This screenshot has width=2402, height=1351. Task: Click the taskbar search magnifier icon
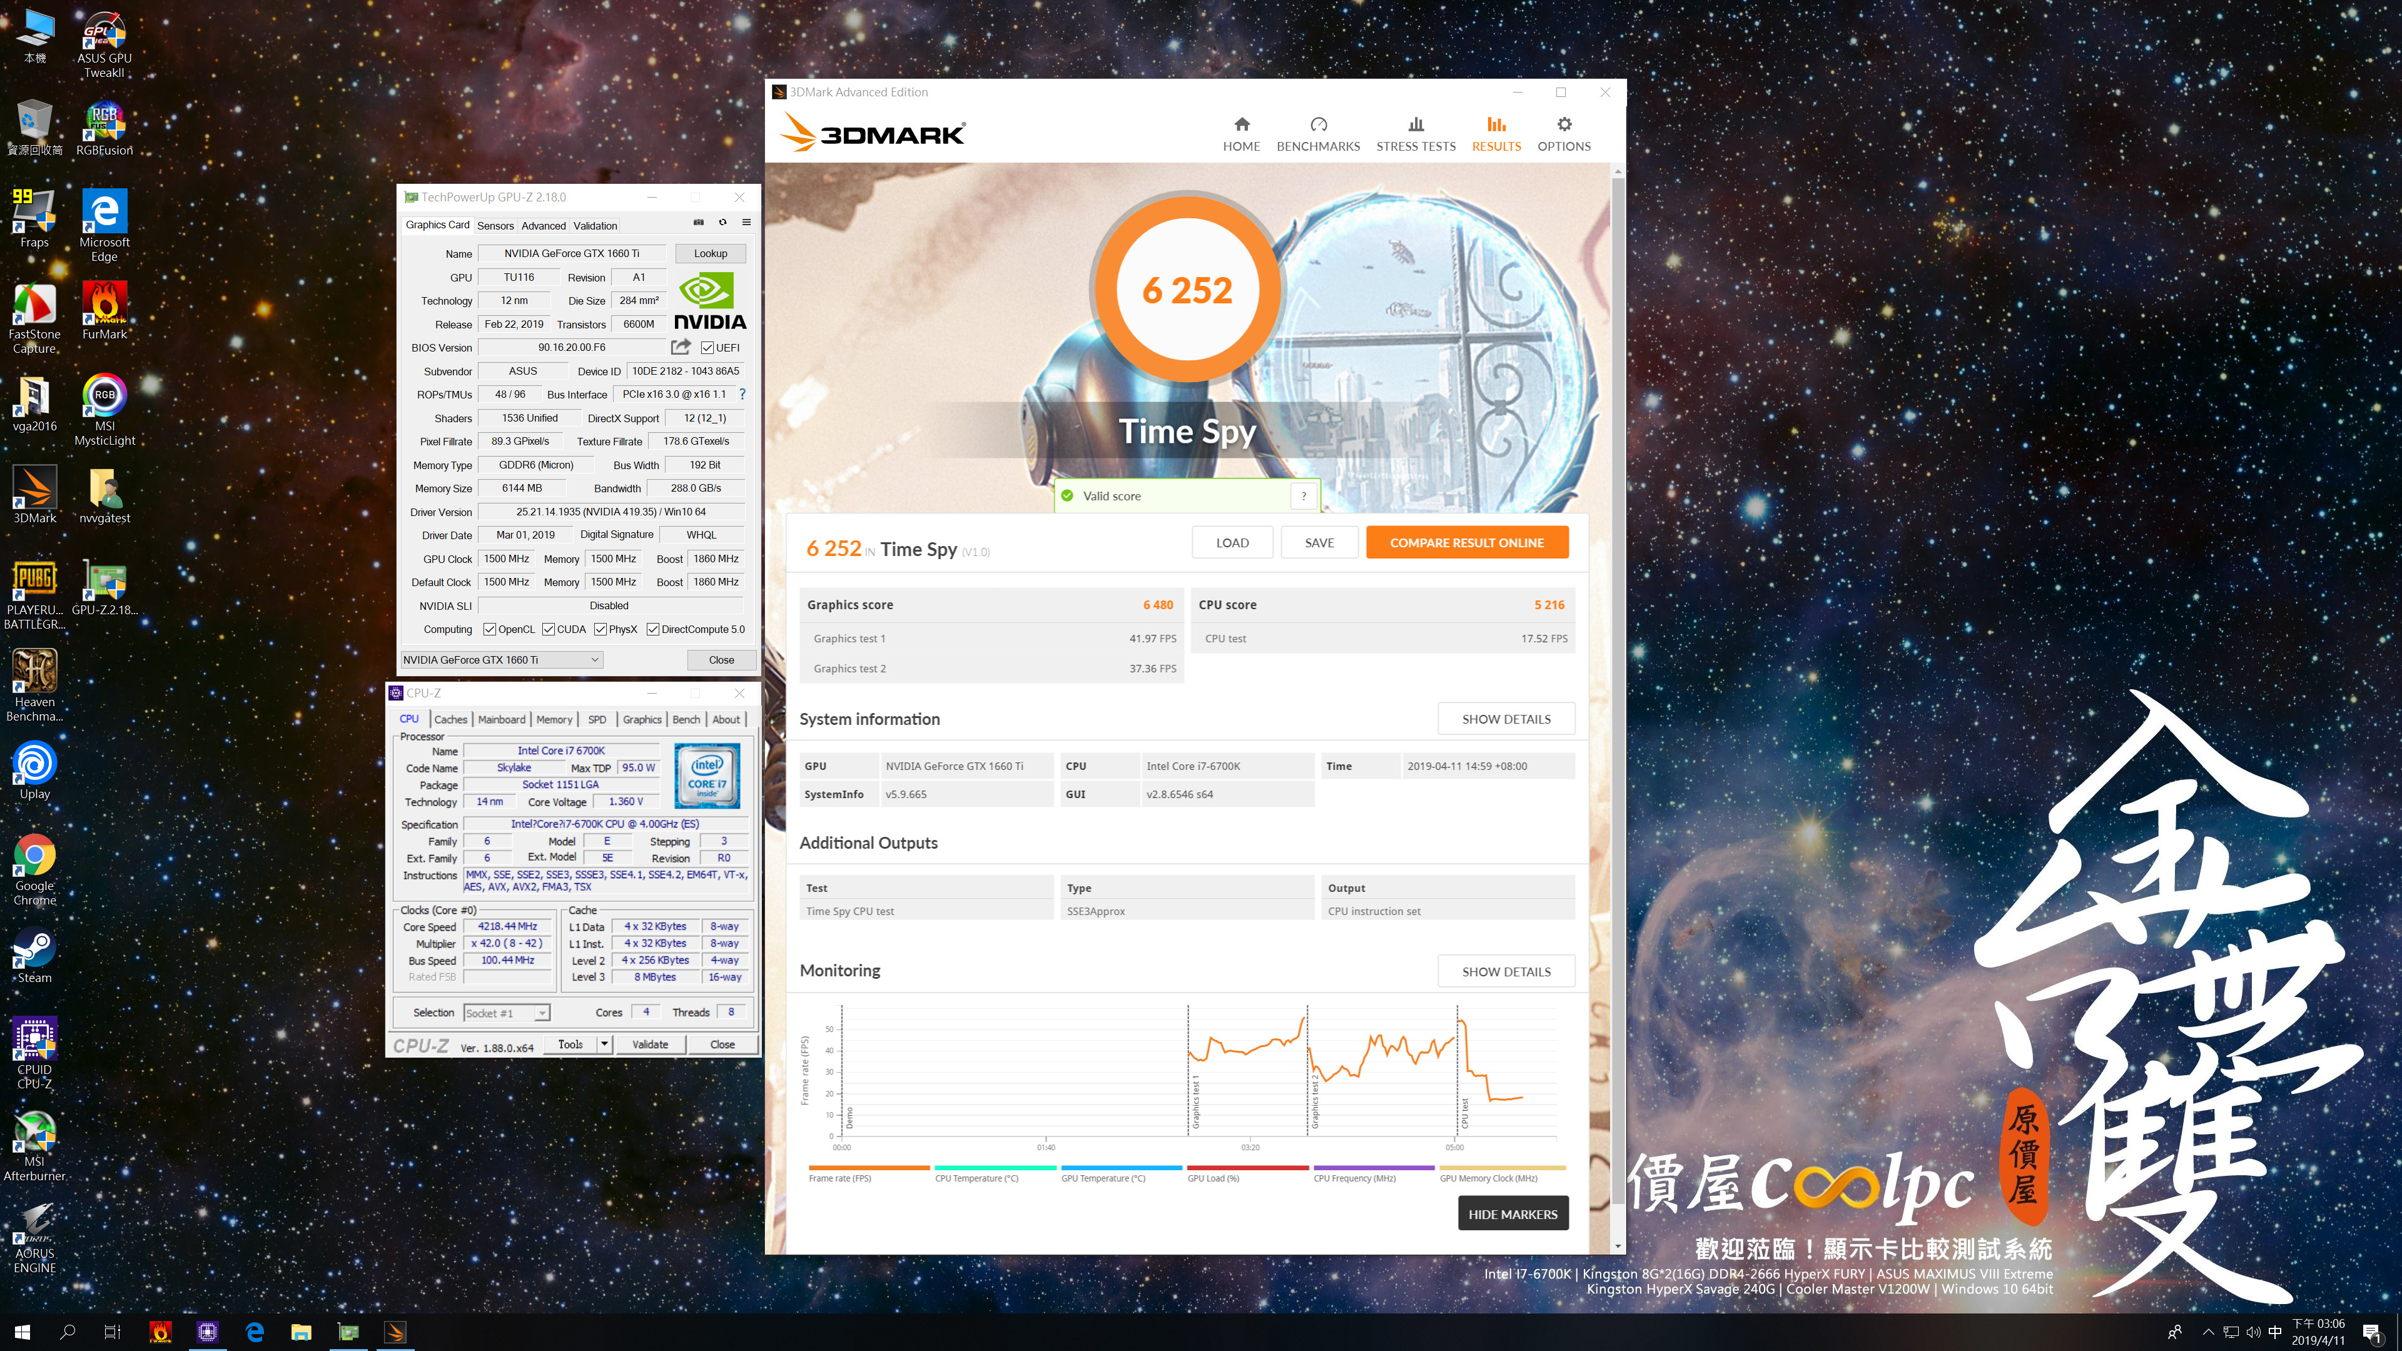click(x=67, y=1332)
